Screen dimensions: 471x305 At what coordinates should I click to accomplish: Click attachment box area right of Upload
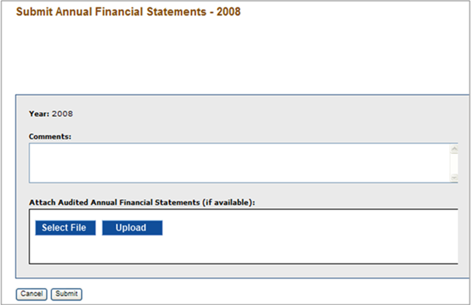308,228
